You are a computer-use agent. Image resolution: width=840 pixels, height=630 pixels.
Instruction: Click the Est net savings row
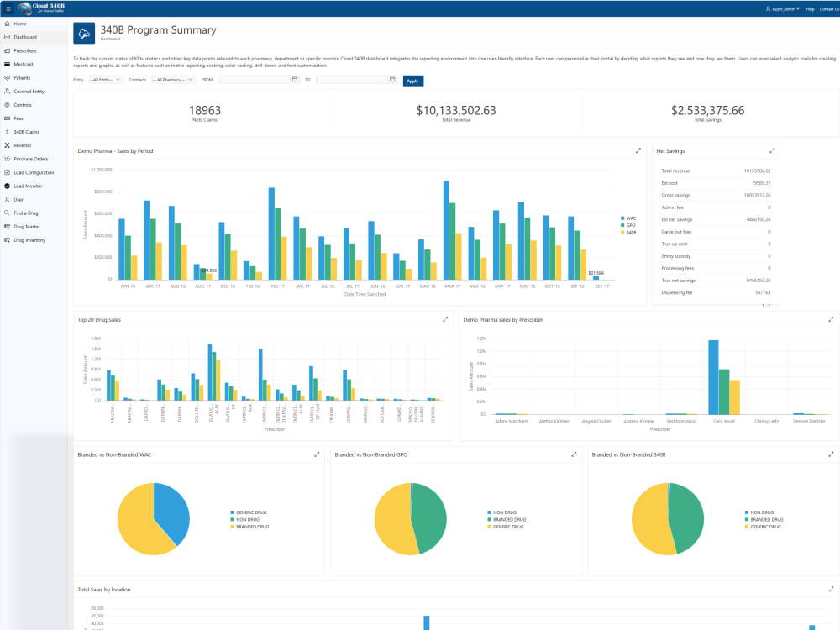pos(716,219)
